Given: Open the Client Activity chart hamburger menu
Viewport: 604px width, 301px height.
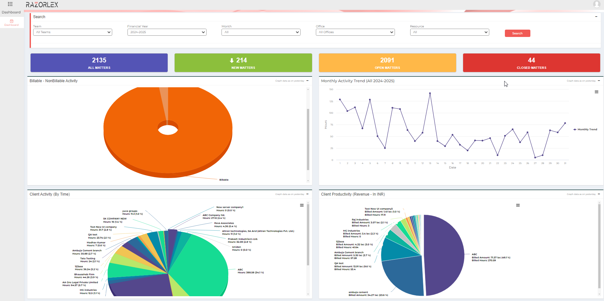Looking at the screenshot, I should 302,205.
